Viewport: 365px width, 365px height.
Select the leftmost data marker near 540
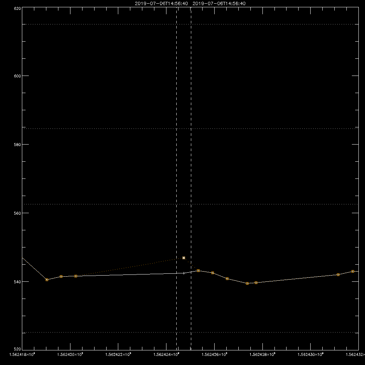pos(47,280)
